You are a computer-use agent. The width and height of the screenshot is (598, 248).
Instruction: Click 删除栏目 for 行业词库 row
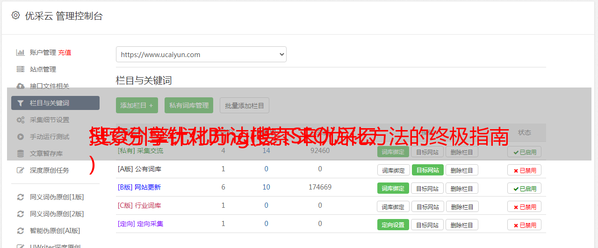[462, 207]
